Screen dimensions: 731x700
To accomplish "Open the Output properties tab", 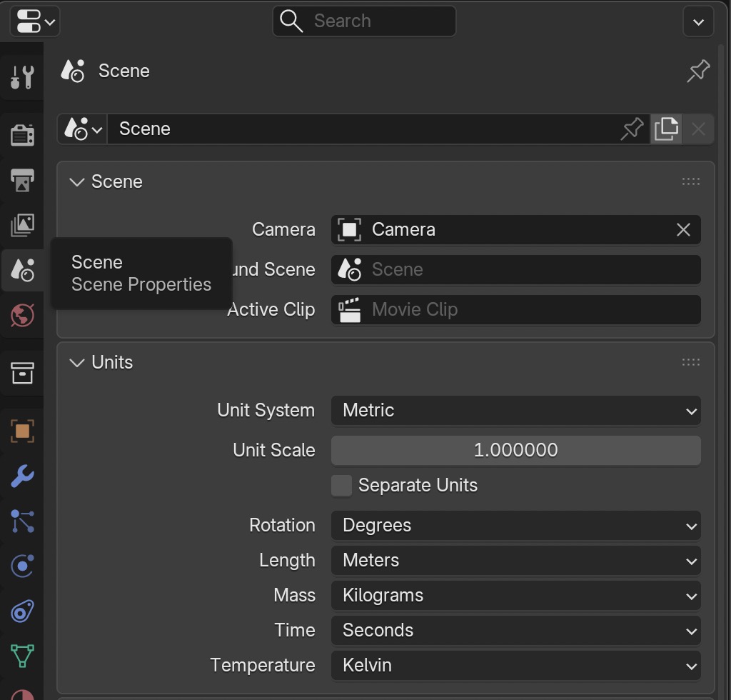I will point(22,180).
